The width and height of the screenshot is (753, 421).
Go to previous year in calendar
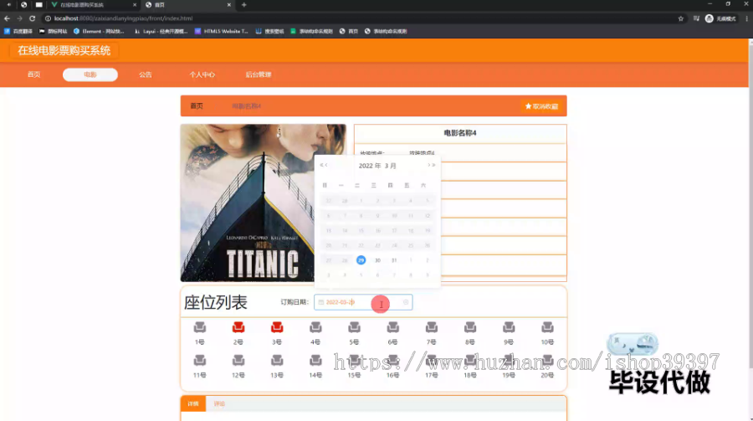(321, 166)
